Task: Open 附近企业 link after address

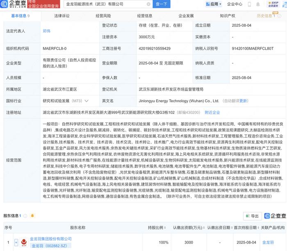Action: click(x=212, y=113)
